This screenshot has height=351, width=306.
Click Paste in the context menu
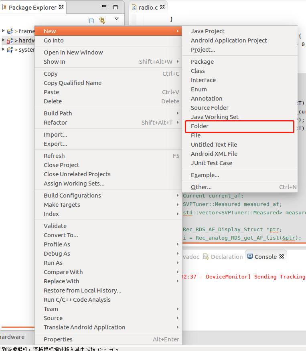coord(108,92)
